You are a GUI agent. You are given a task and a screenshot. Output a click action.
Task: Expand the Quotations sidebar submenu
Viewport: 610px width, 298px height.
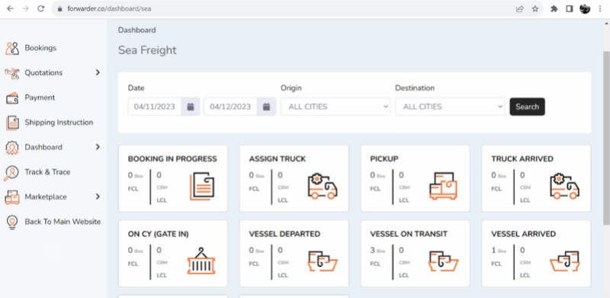pyautogui.click(x=98, y=72)
